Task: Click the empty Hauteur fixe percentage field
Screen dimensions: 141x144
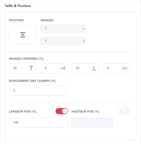Action: coord(92,123)
